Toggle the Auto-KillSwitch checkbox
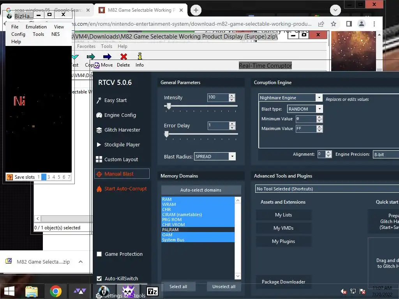 (x=99, y=279)
